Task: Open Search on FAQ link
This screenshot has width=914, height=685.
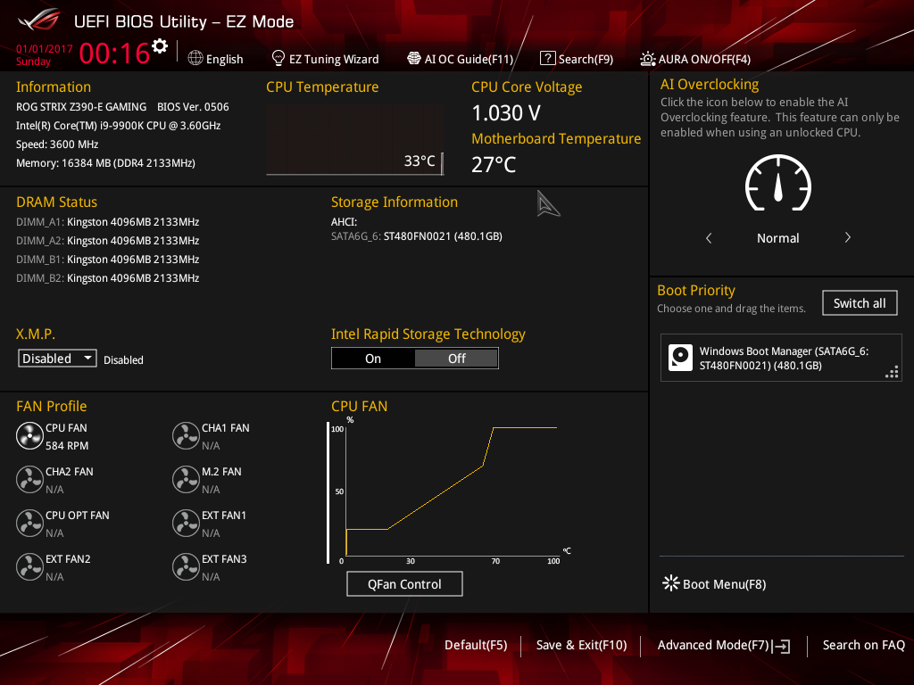Action: pos(864,645)
